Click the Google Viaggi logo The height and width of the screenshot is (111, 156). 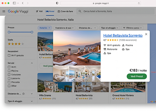point(18,11)
